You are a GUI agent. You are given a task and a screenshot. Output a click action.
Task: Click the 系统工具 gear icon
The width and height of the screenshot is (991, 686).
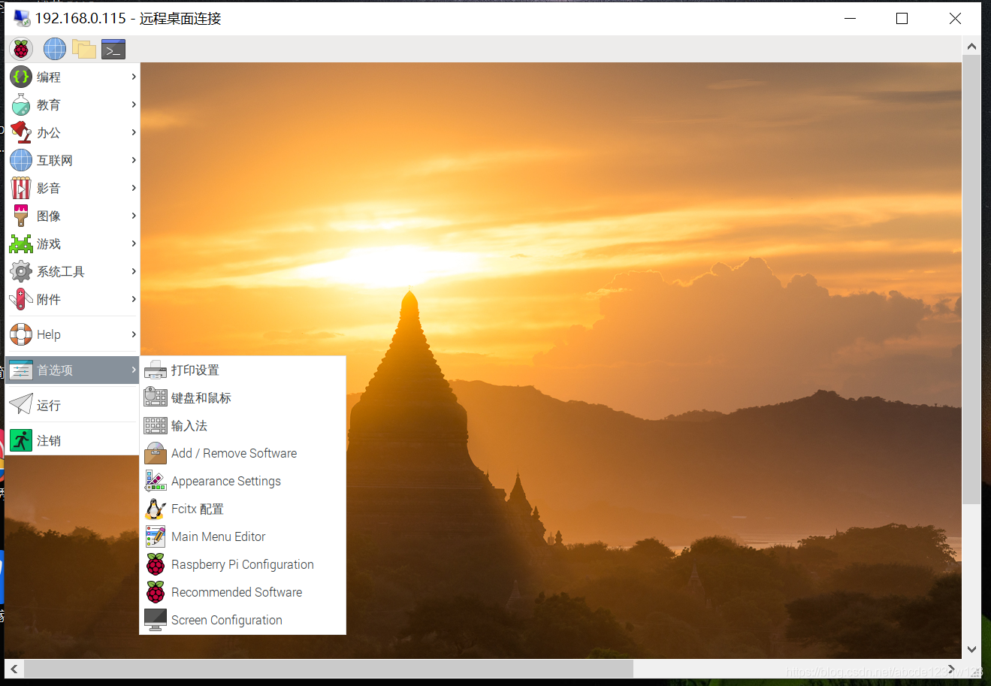tap(21, 271)
